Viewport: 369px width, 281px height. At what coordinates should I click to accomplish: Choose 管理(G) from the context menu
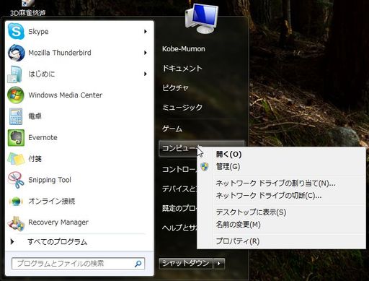coord(281,166)
